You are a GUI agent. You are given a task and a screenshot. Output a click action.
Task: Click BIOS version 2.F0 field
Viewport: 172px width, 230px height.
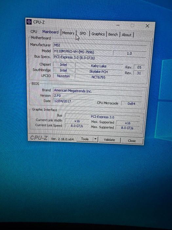[97, 96]
